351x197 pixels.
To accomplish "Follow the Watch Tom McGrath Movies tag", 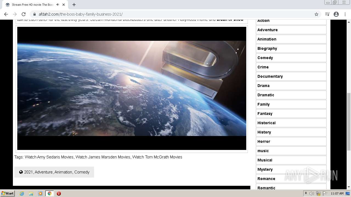I will (157, 157).
